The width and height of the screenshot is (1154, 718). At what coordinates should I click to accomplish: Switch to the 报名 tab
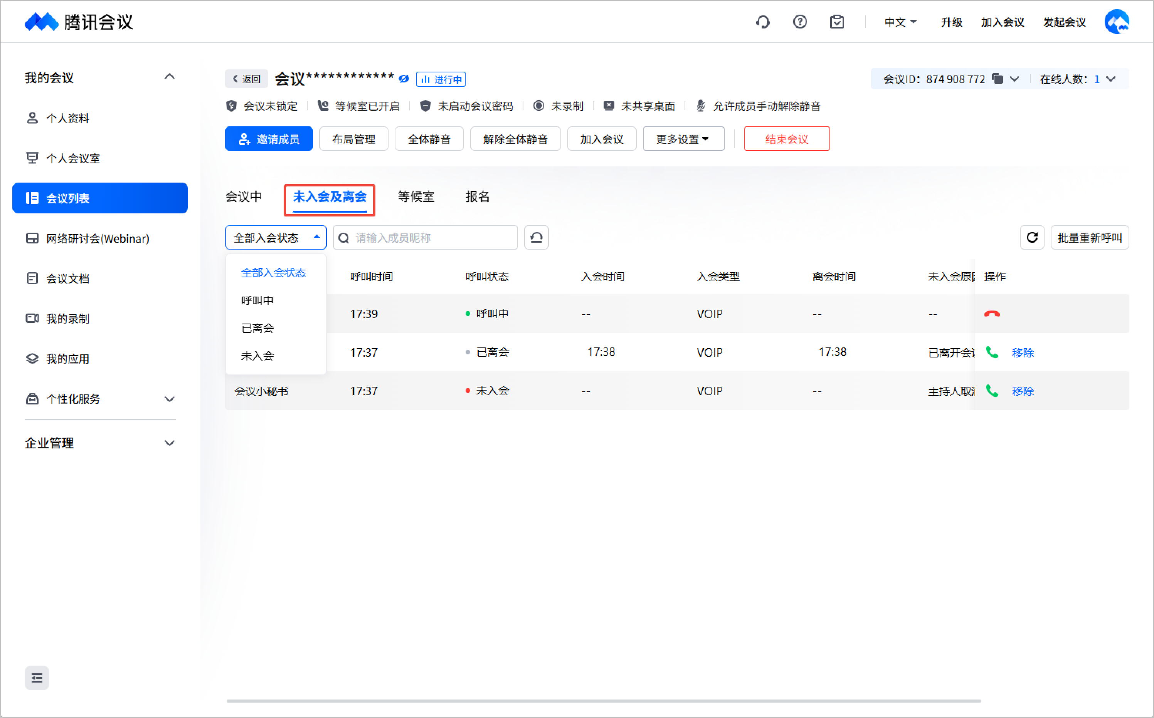coord(478,196)
